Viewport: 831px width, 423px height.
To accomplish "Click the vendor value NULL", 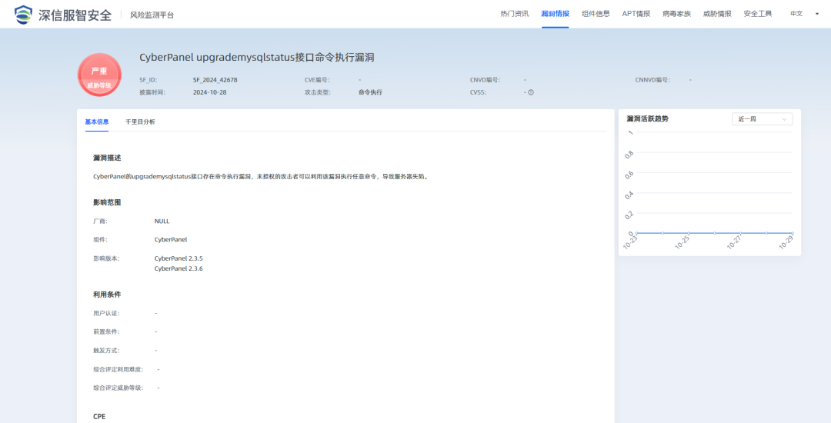I will (162, 221).
